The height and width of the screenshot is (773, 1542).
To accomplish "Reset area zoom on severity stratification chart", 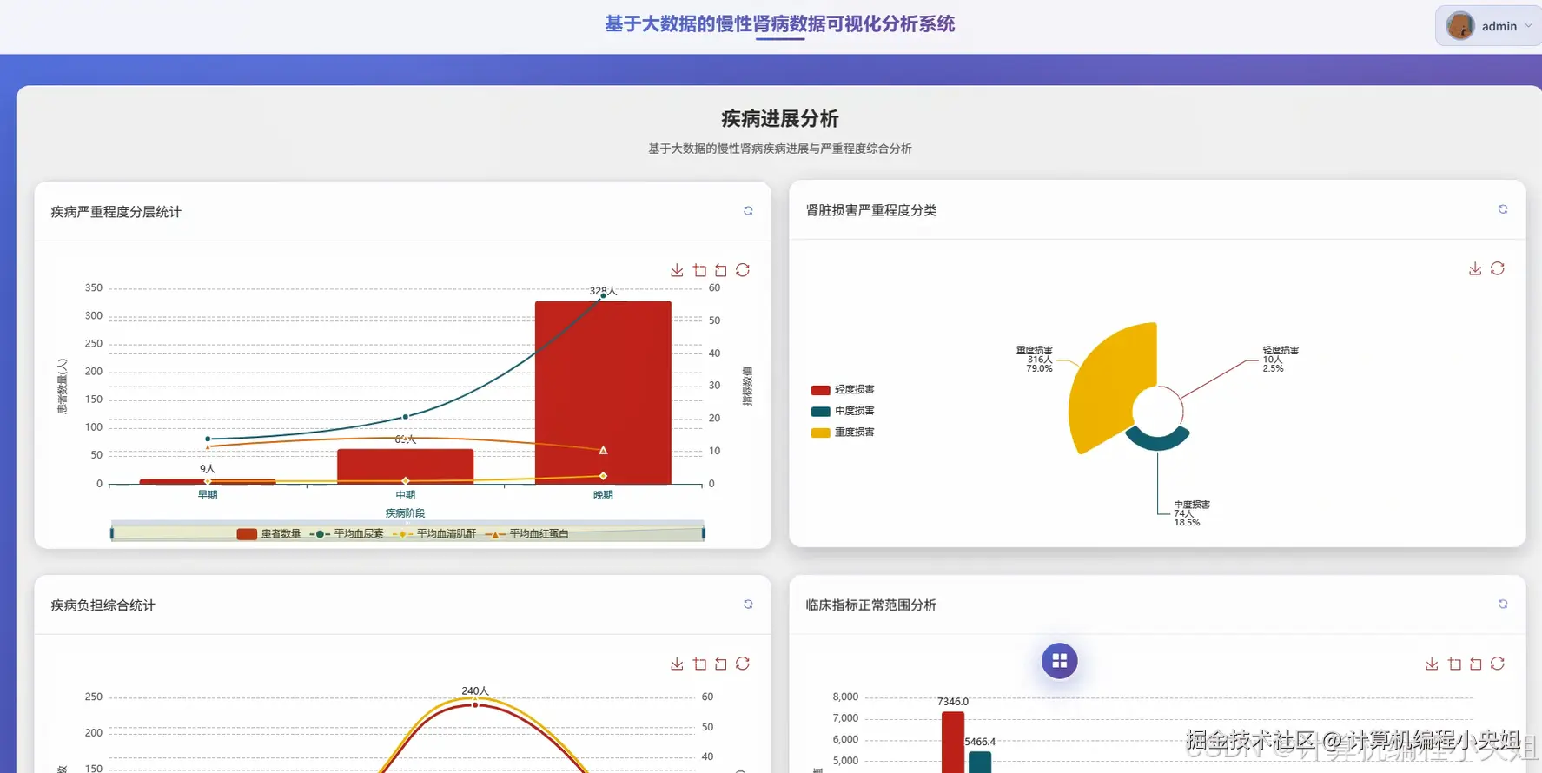I will [721, 270].
